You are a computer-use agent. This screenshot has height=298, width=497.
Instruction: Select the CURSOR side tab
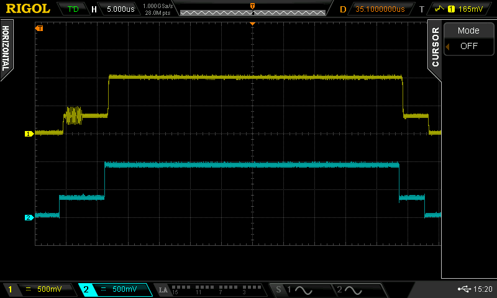point(435,47)
